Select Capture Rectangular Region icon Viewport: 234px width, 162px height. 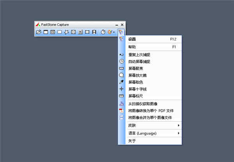(60, 32)
